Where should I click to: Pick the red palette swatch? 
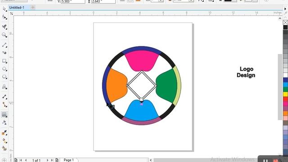click(285, 99)
